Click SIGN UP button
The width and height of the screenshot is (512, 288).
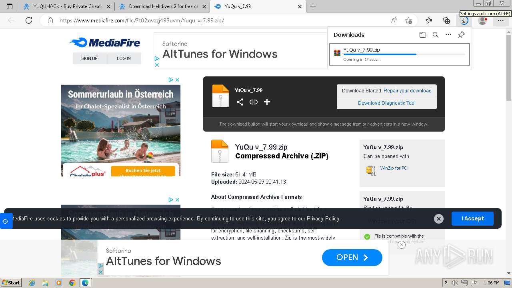90,58
